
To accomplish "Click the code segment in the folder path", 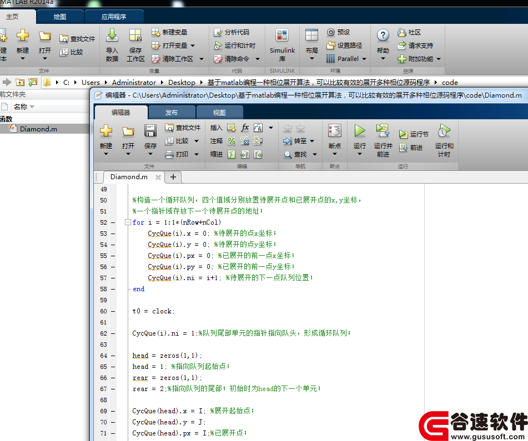I will (x=450, y=83).
